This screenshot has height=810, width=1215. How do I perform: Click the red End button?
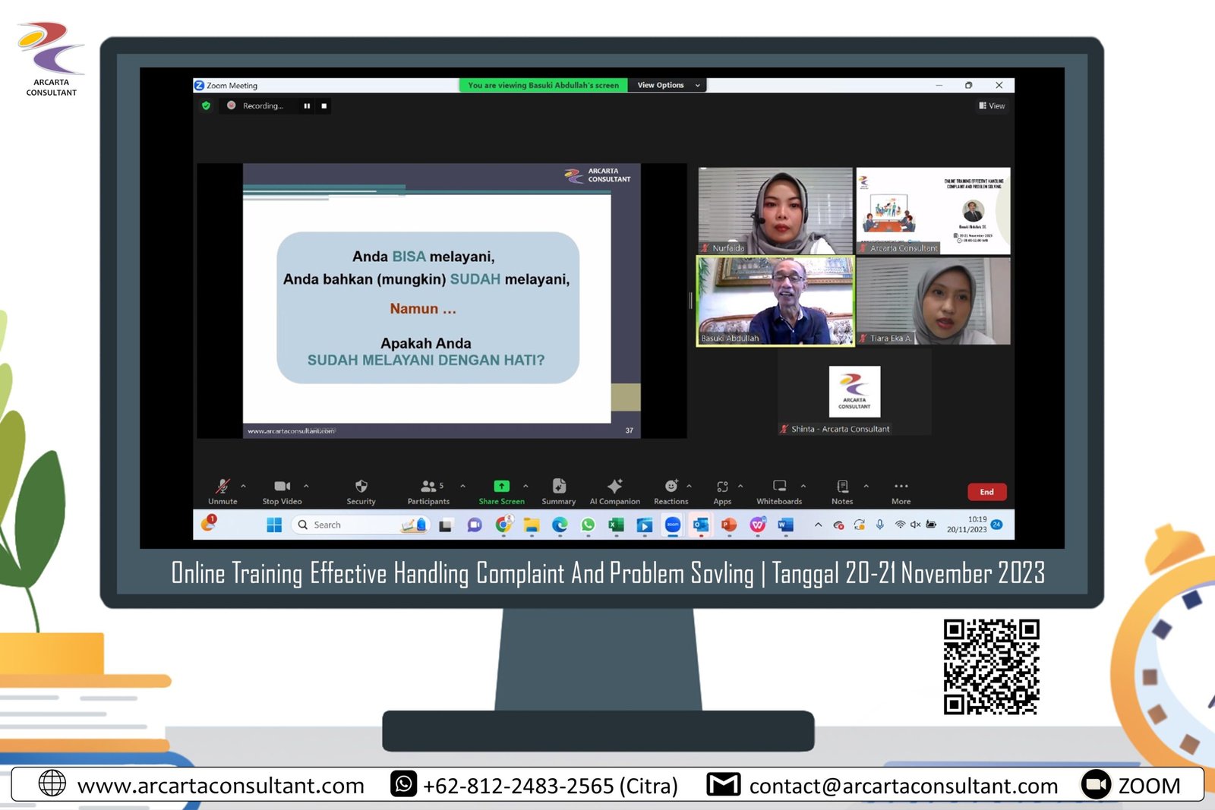coord(986,492)
